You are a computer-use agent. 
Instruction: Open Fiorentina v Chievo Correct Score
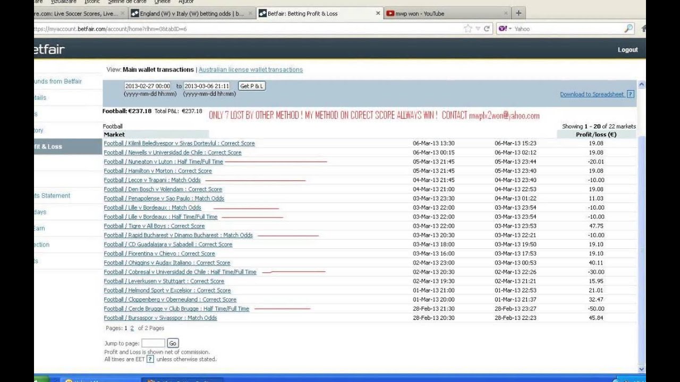point(159,254)
